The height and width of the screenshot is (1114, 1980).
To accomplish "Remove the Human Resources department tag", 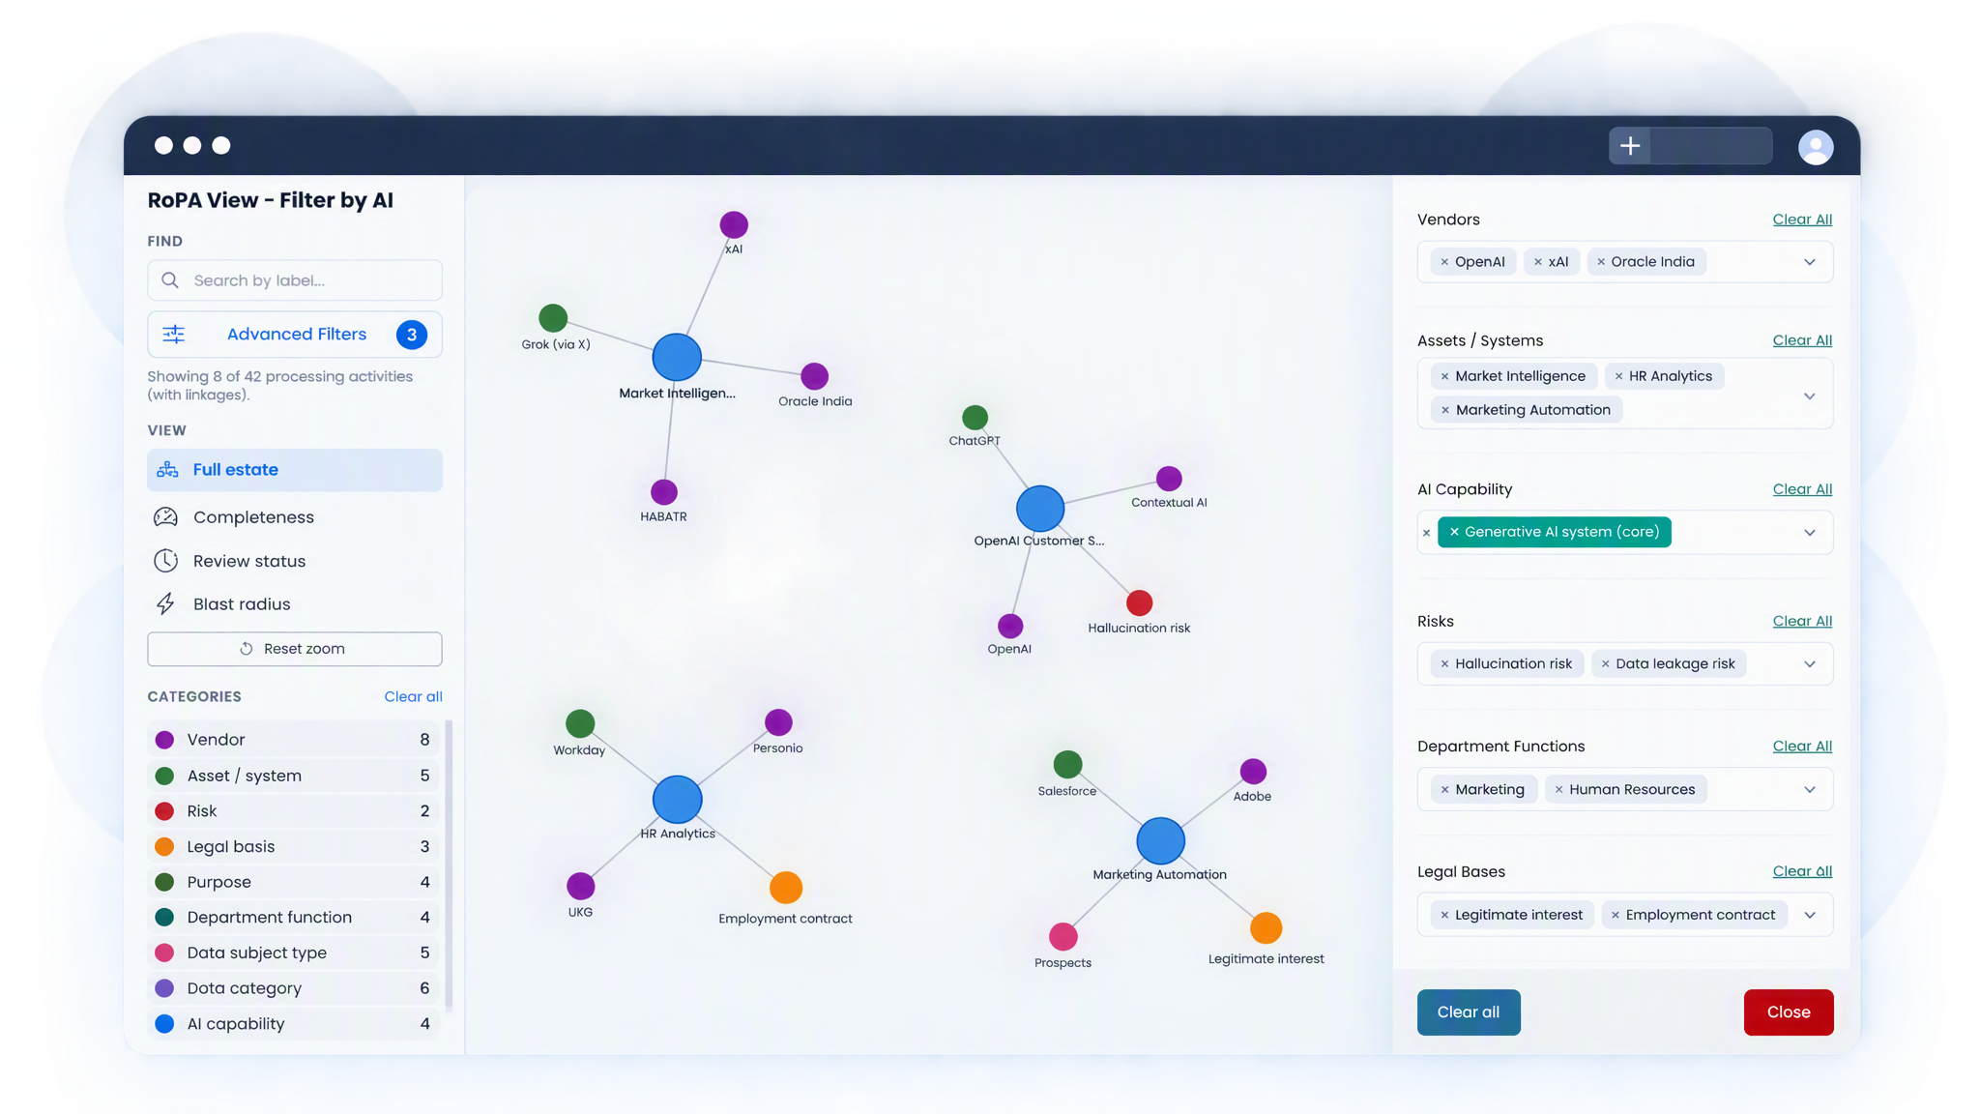I will coord(1558,790).
